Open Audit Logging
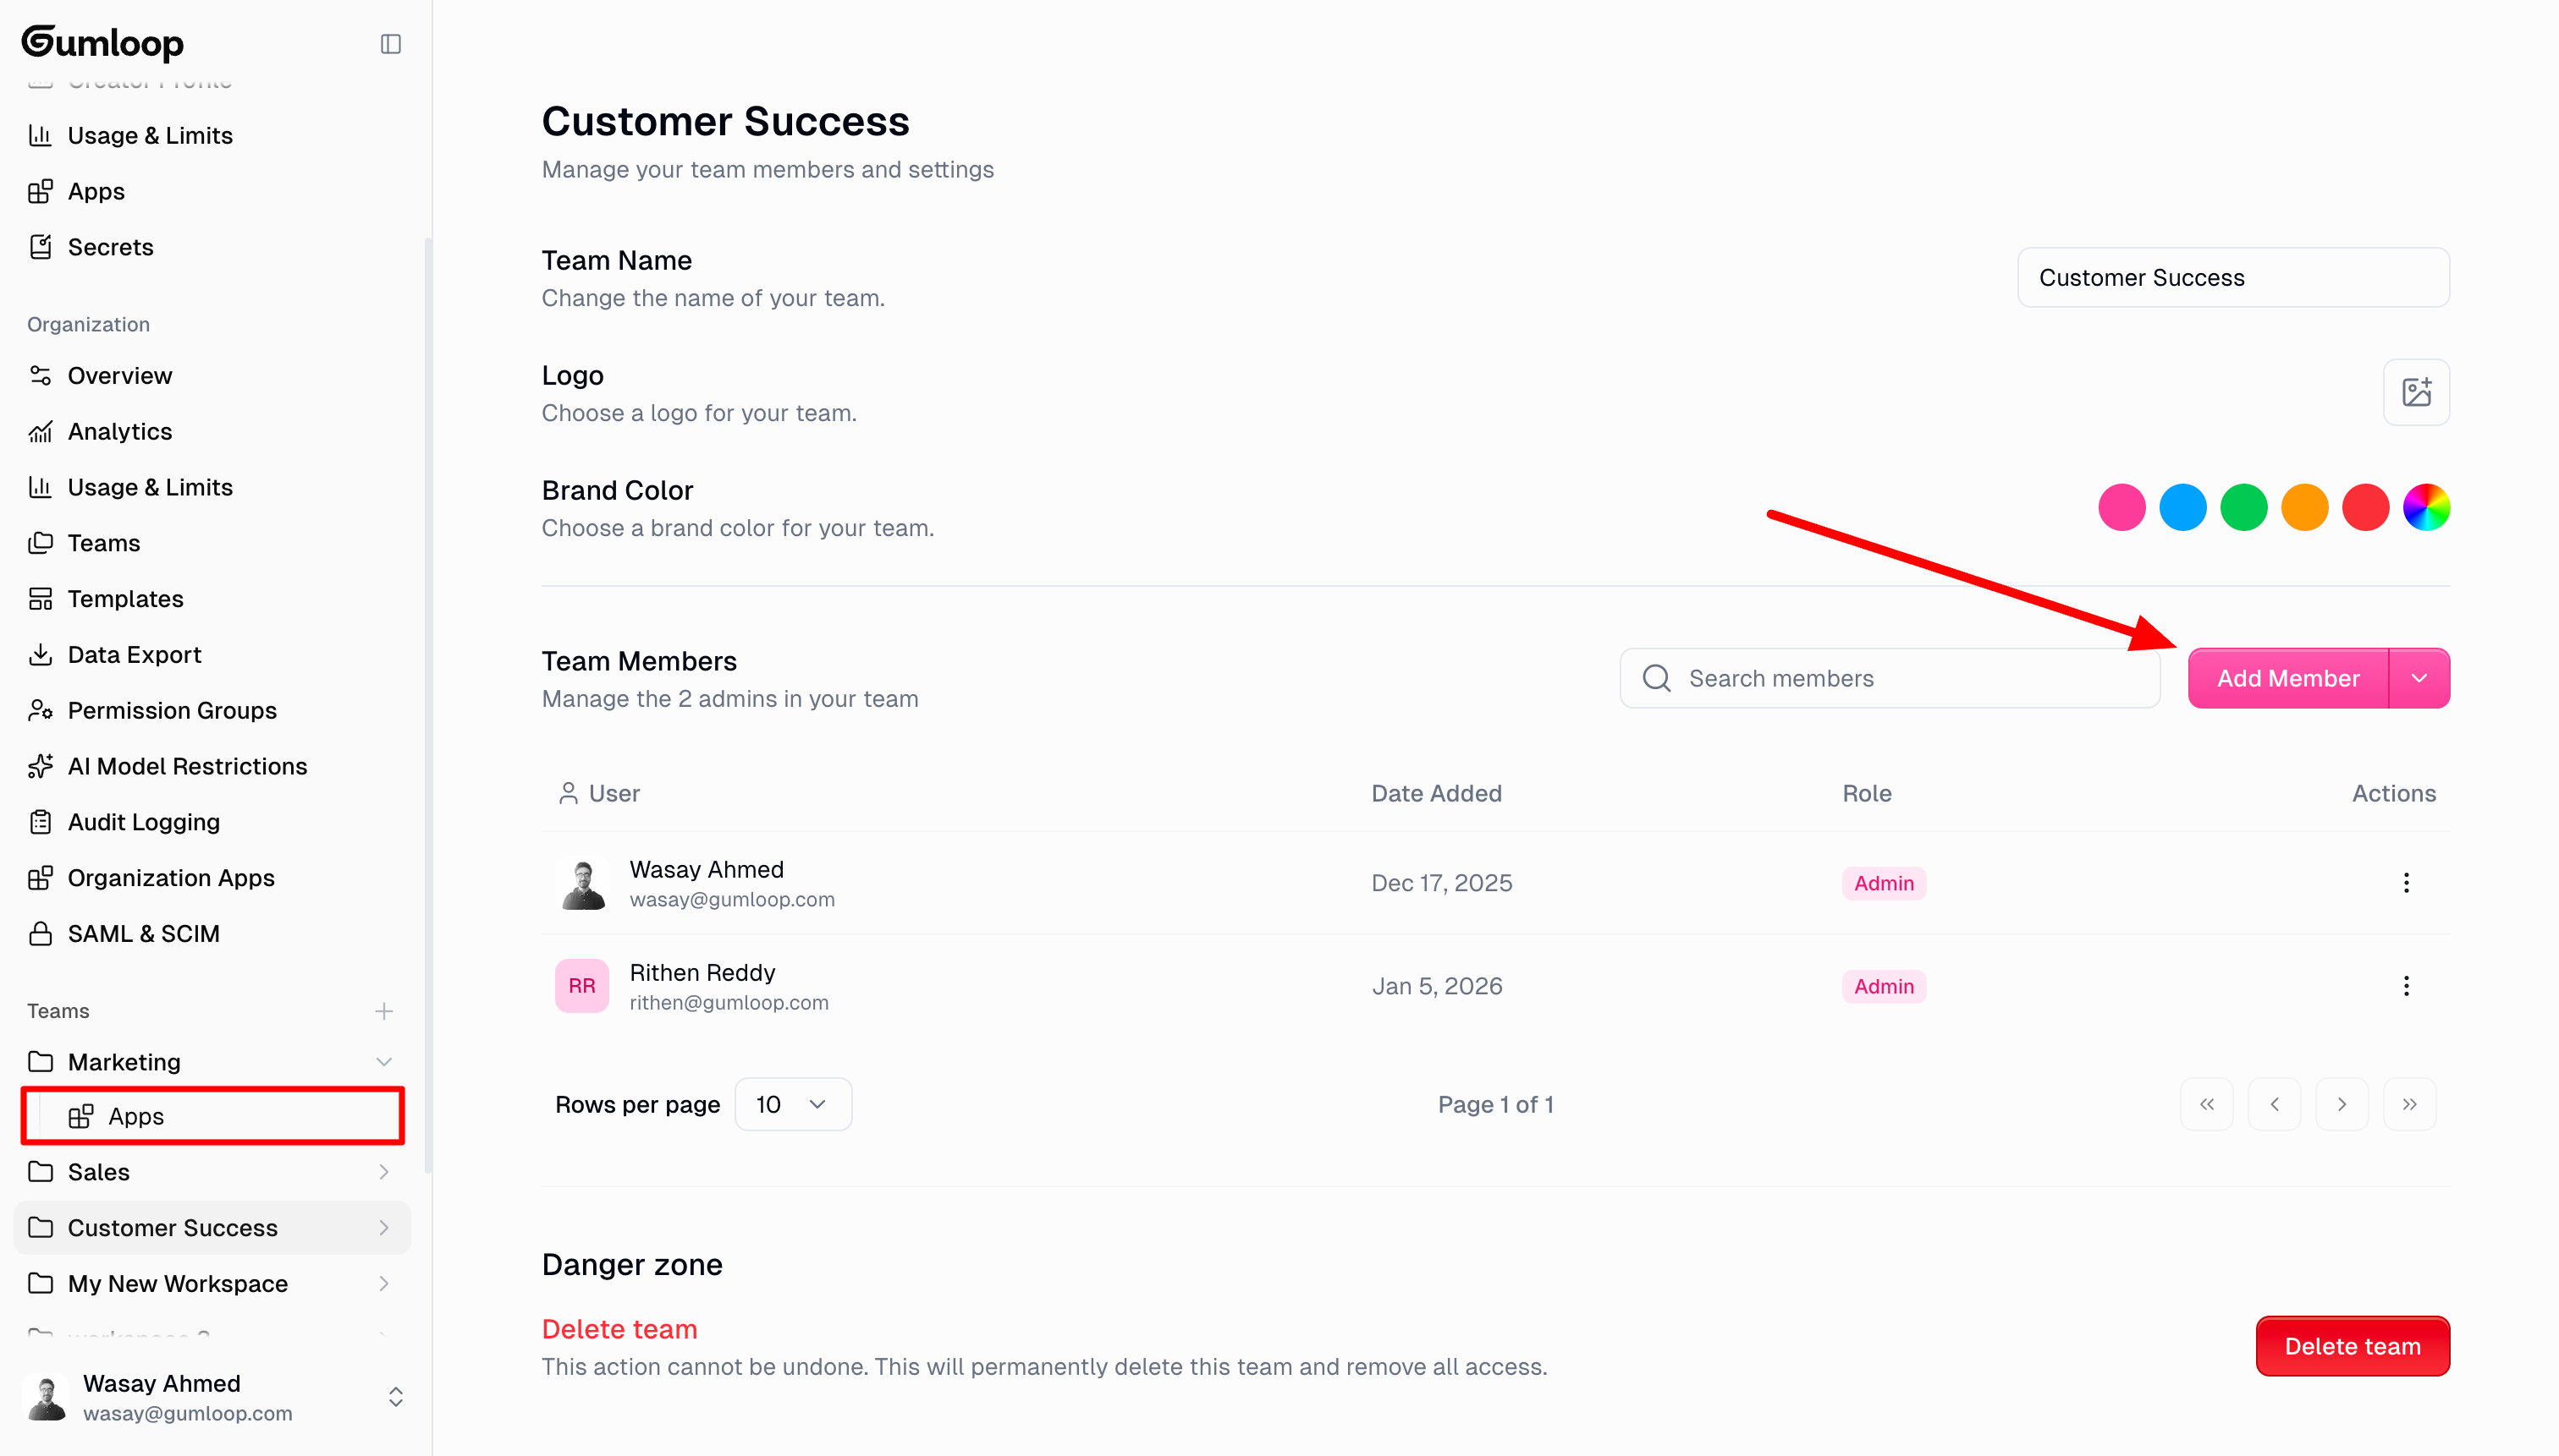Image resolution: width=2559 pixels, height=1456 pixels. pos(143,822)
